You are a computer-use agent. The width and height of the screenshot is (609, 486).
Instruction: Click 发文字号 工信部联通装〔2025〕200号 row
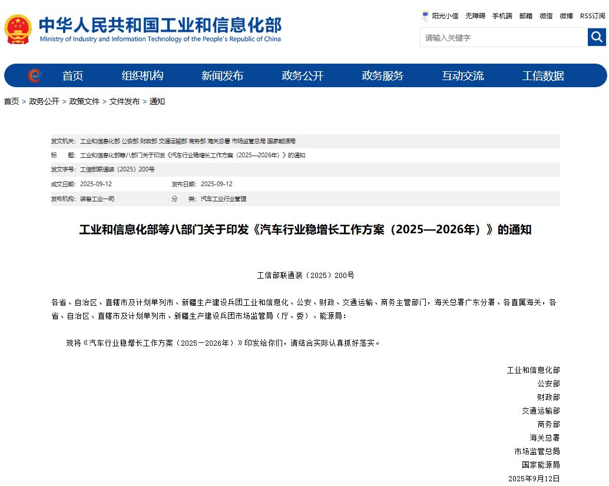point(305,170)
